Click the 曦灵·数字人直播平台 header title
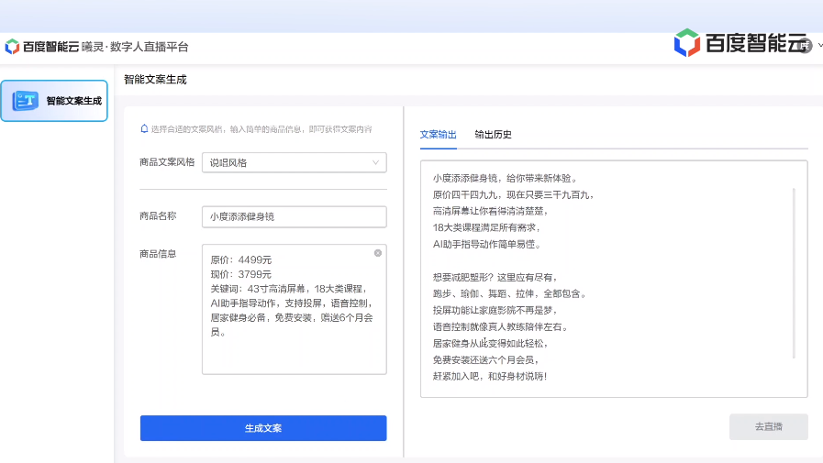Viewport: 823px width, 463px height. (135, 47)
